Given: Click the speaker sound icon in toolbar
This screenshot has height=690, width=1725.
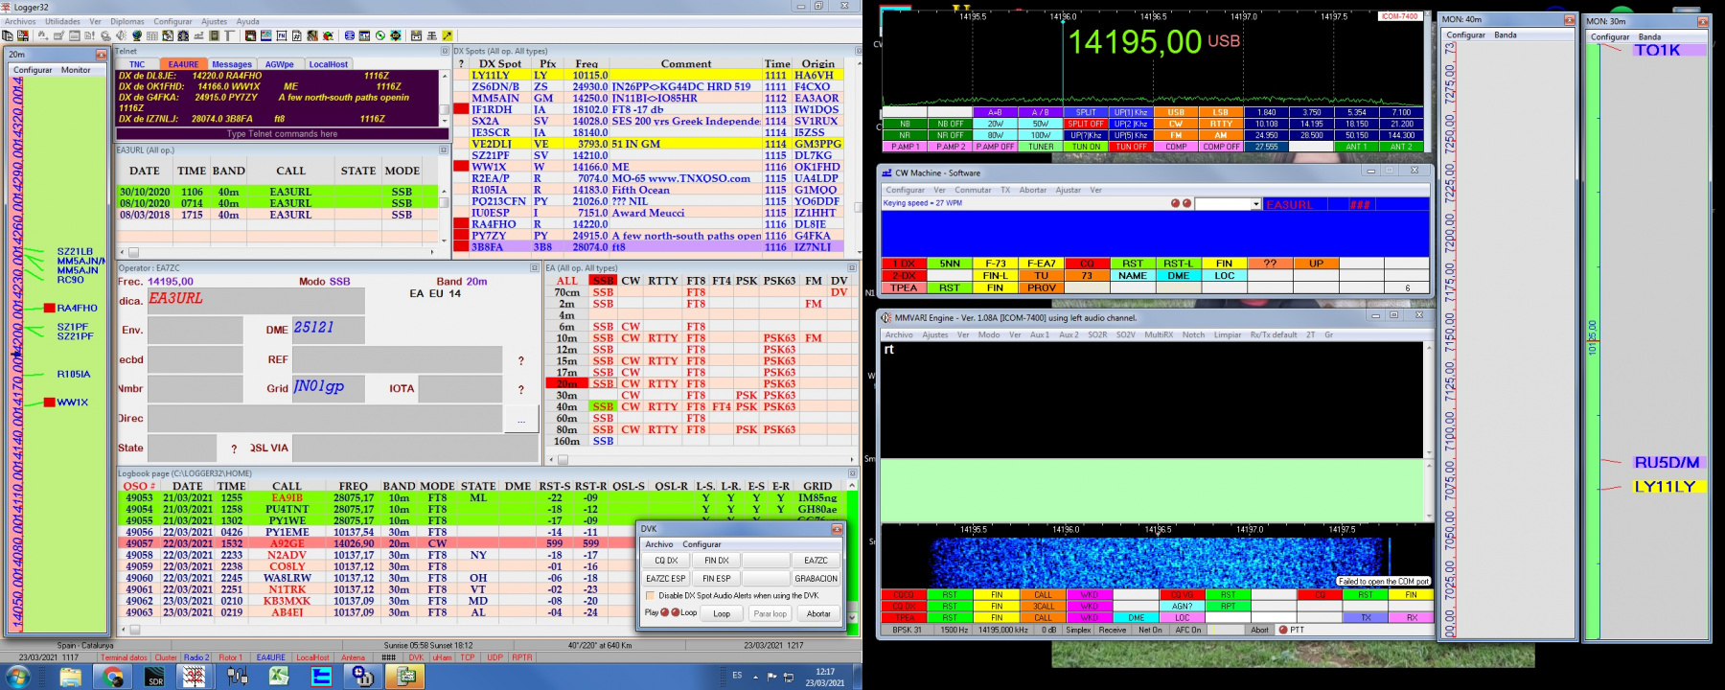Looking at the screenshot, I should click(x=121, y=35).
